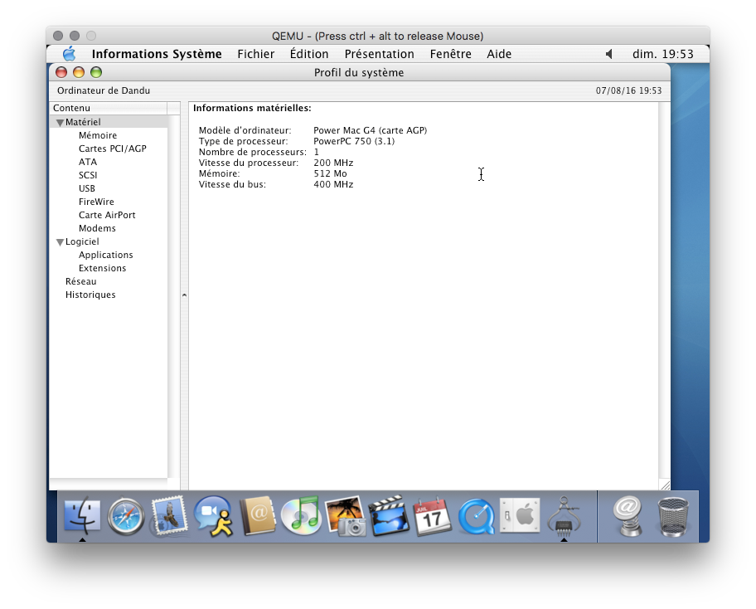Open Address Book in the Dock
756x609 pixels.
click(258, 516)
